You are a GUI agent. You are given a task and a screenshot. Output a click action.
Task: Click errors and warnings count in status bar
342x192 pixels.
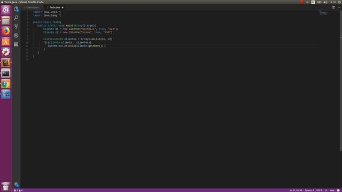(18, 190)
